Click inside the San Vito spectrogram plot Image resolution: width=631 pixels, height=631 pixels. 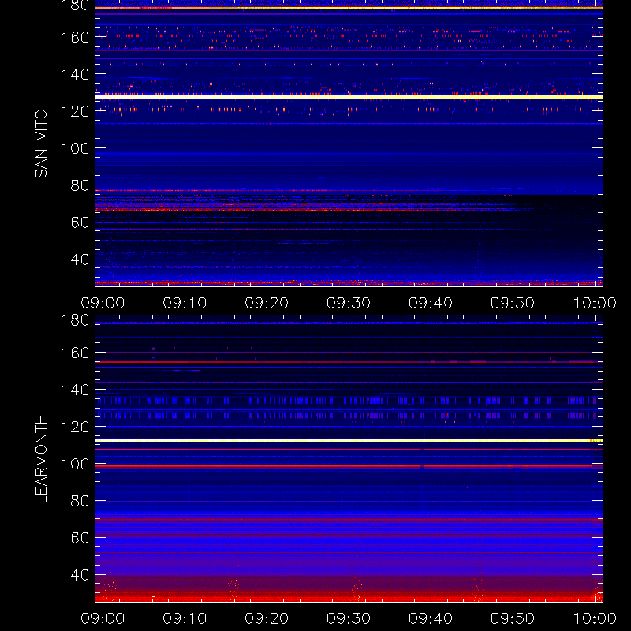click(349, 144)
